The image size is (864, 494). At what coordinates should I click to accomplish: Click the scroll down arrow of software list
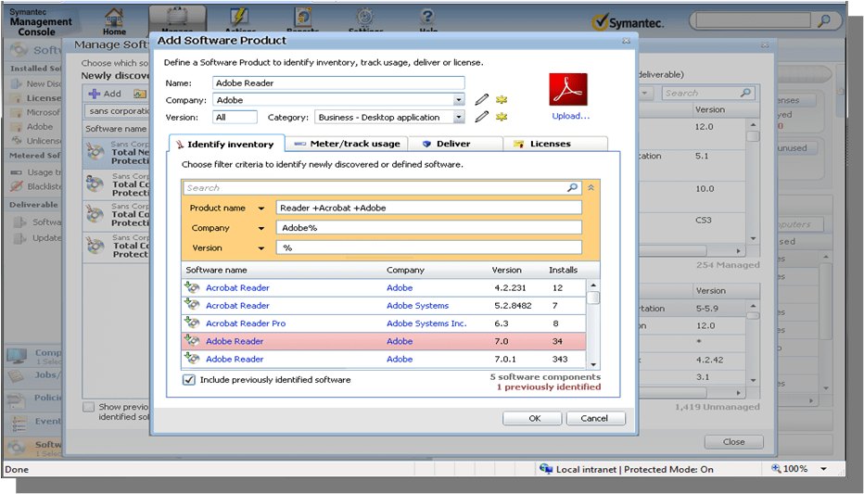point(593,364)
